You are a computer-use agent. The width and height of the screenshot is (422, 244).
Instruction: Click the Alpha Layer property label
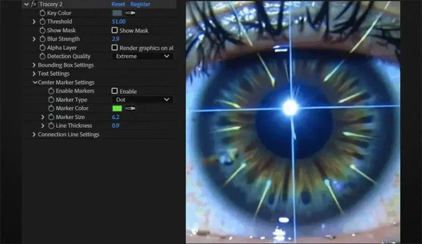(62, 47)
